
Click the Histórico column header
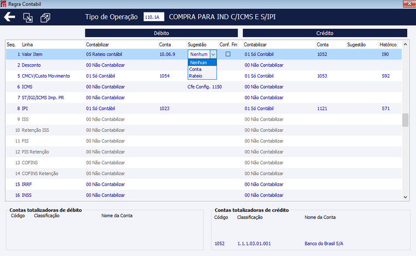point(388,44)
